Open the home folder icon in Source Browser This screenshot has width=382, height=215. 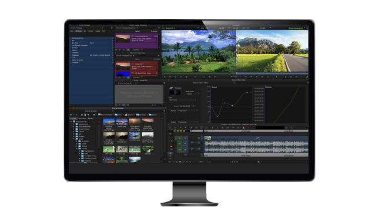[82, 115]
